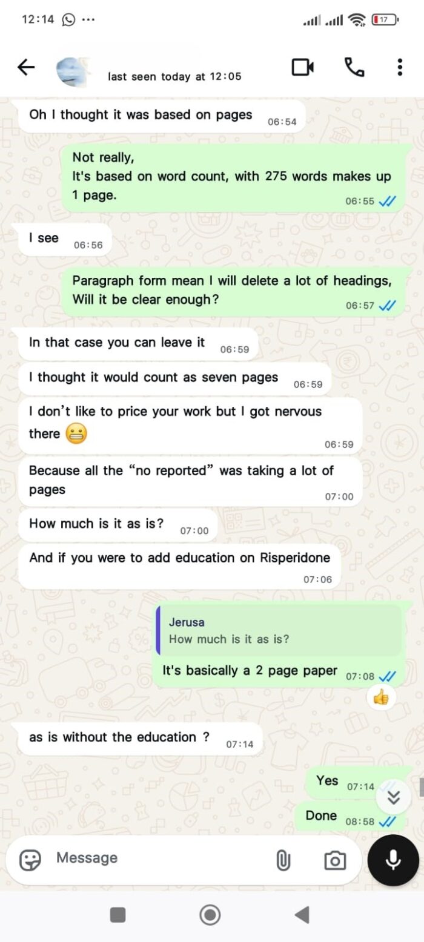Jump to latest messages with double-chevron

pos(394,797)
